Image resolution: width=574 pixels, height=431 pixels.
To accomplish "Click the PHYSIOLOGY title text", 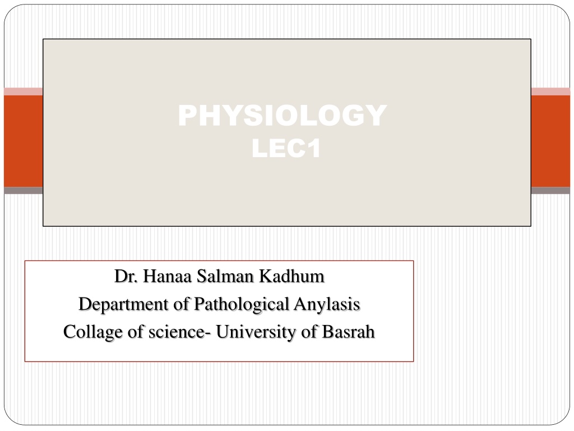I will click(x=283, y=116).
